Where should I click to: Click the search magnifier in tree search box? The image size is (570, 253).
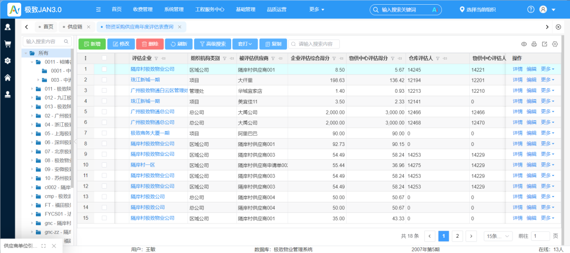click(x=66, y=42)
